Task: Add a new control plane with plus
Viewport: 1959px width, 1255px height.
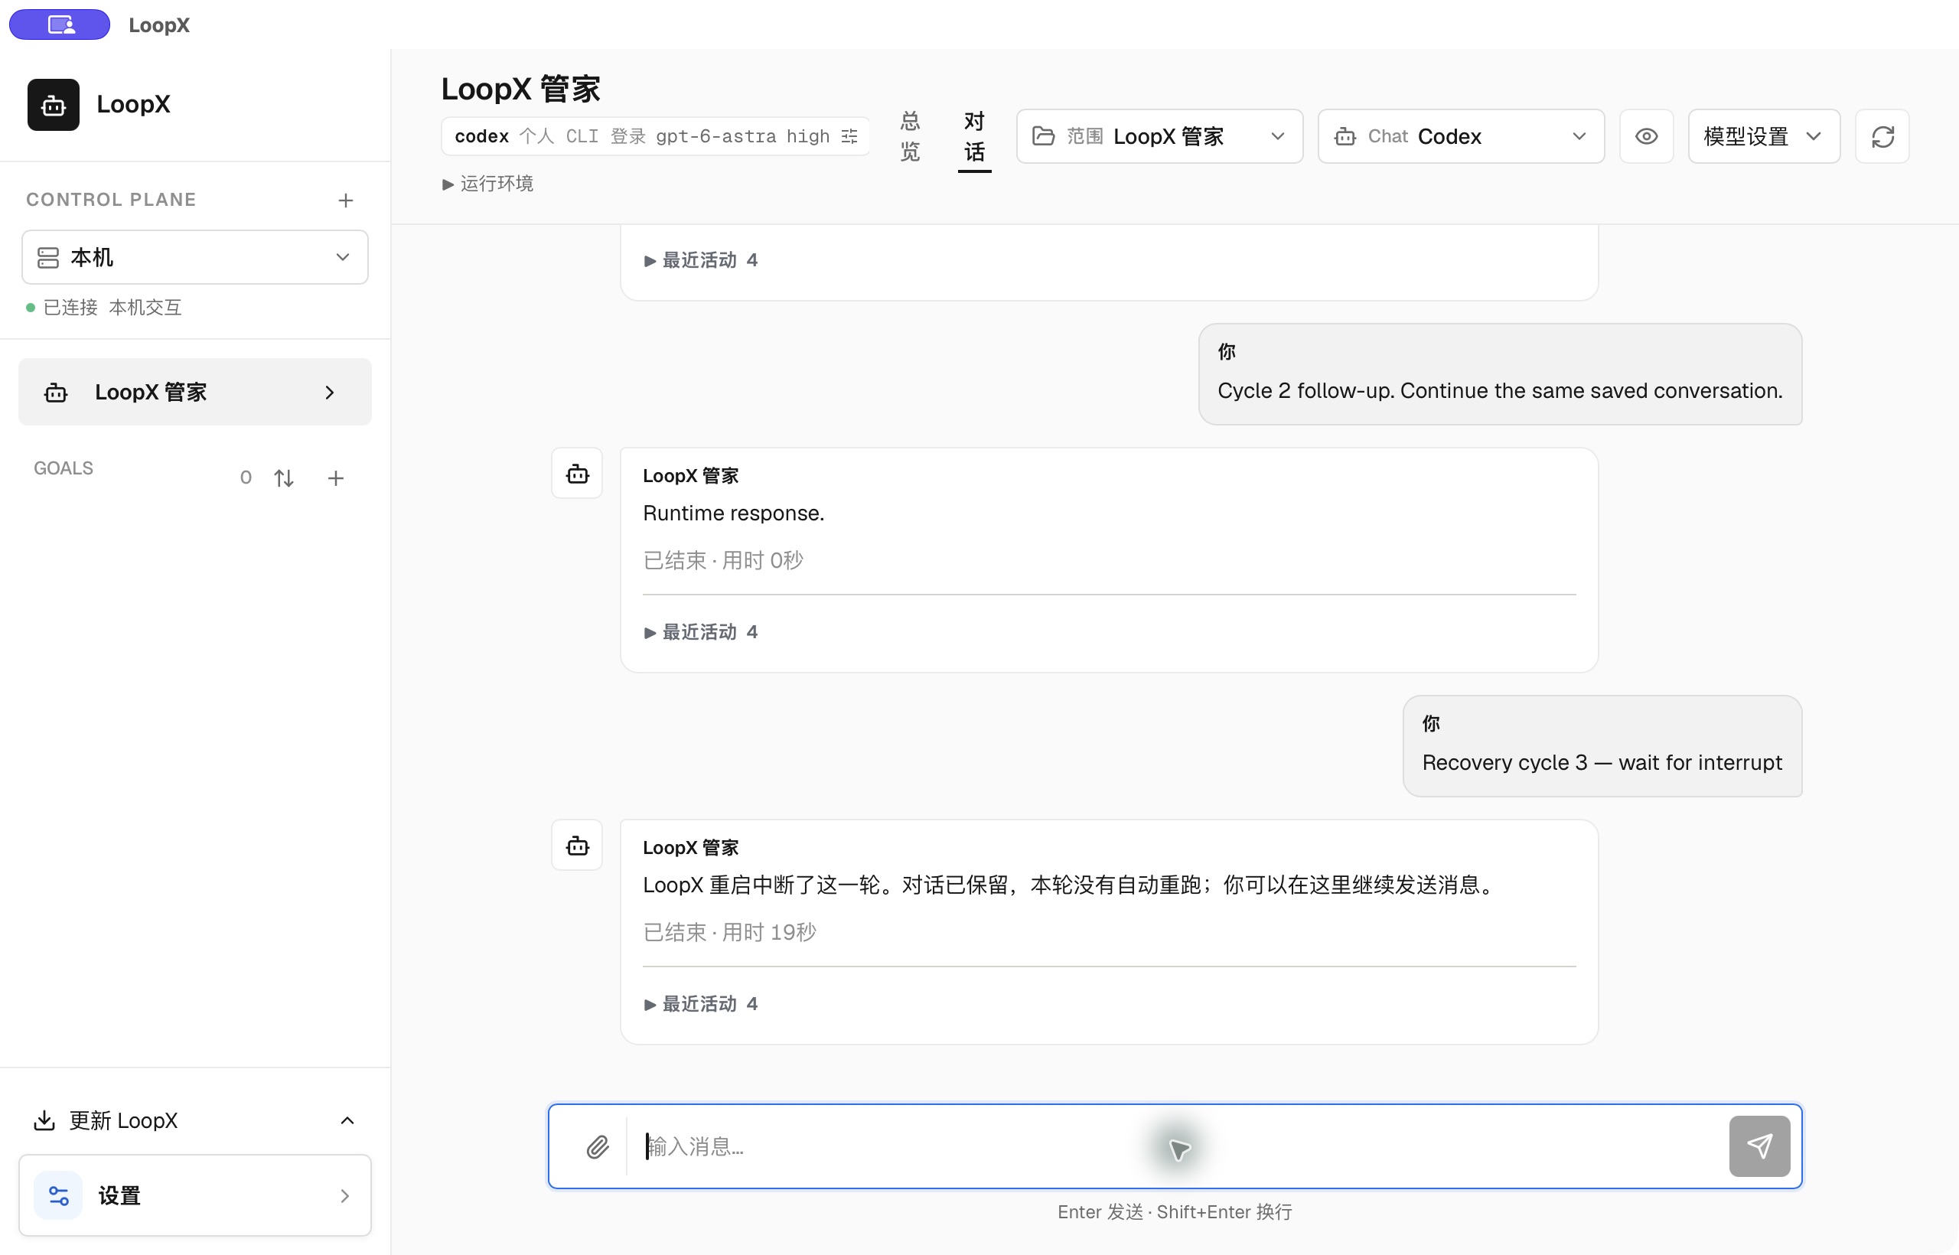Action: coord(346,200)
